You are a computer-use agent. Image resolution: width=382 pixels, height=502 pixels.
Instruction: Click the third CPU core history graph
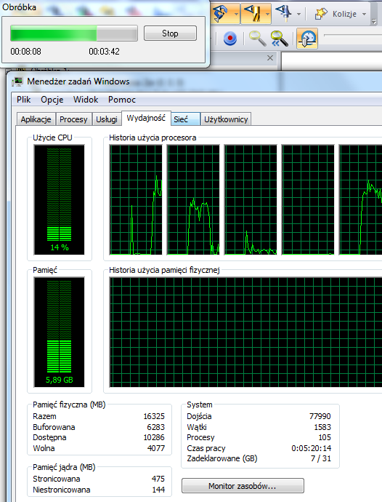tap(251, 200)
